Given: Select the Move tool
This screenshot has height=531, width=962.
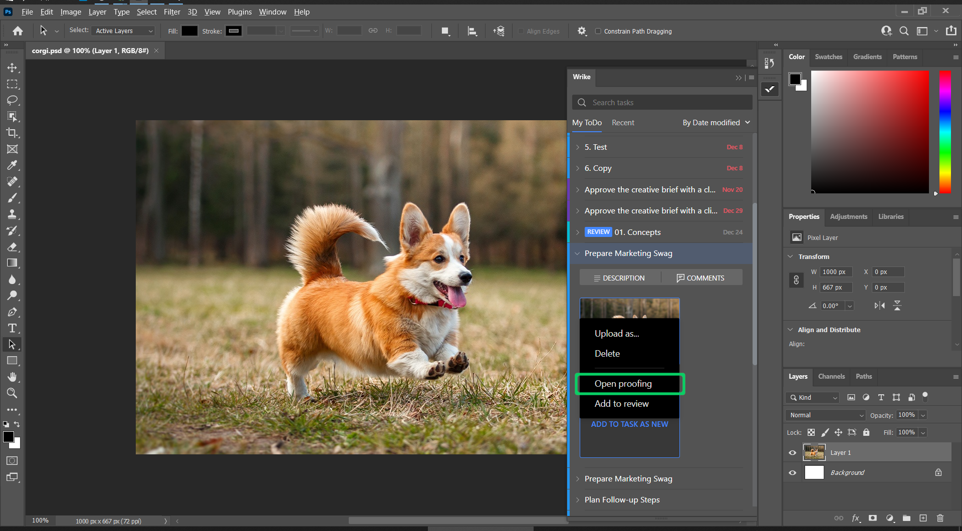Looking at the screenshot, I should (13, 68).
